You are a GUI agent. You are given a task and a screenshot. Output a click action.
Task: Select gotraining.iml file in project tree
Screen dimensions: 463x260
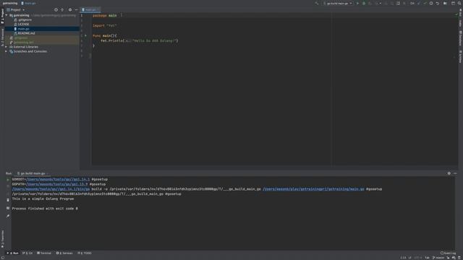pyautogui.click(x=24, y=43)
